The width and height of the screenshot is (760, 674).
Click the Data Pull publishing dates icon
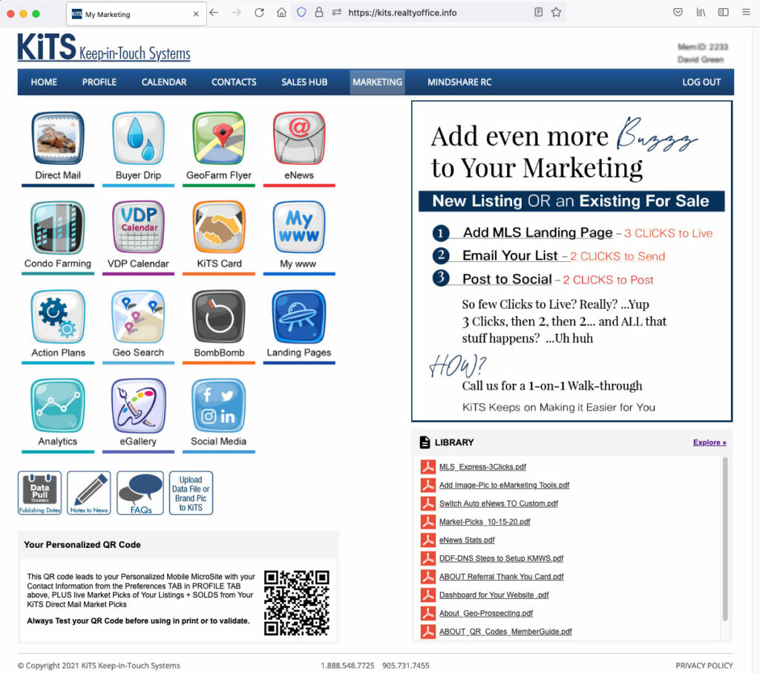tap(40, 493)
